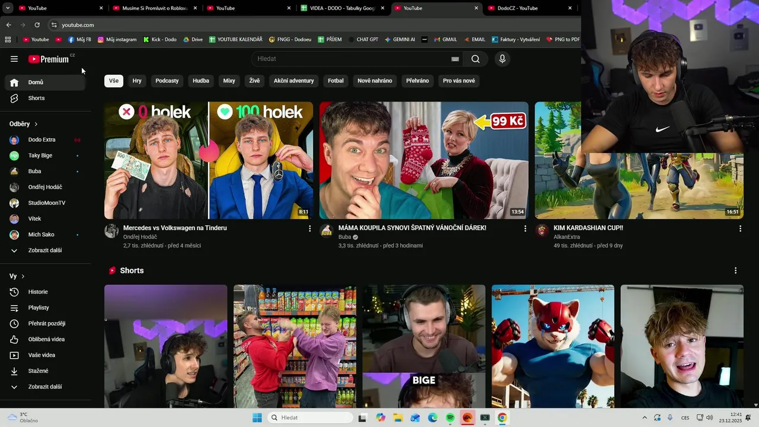Select the Přehráno filter chip
This screenshot has height=427, width=759.
pos(417,81)
